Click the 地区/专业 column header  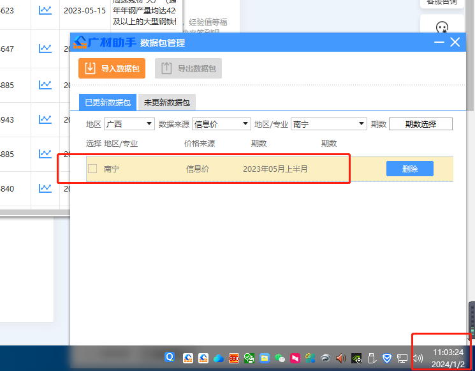tap(121, 144)
